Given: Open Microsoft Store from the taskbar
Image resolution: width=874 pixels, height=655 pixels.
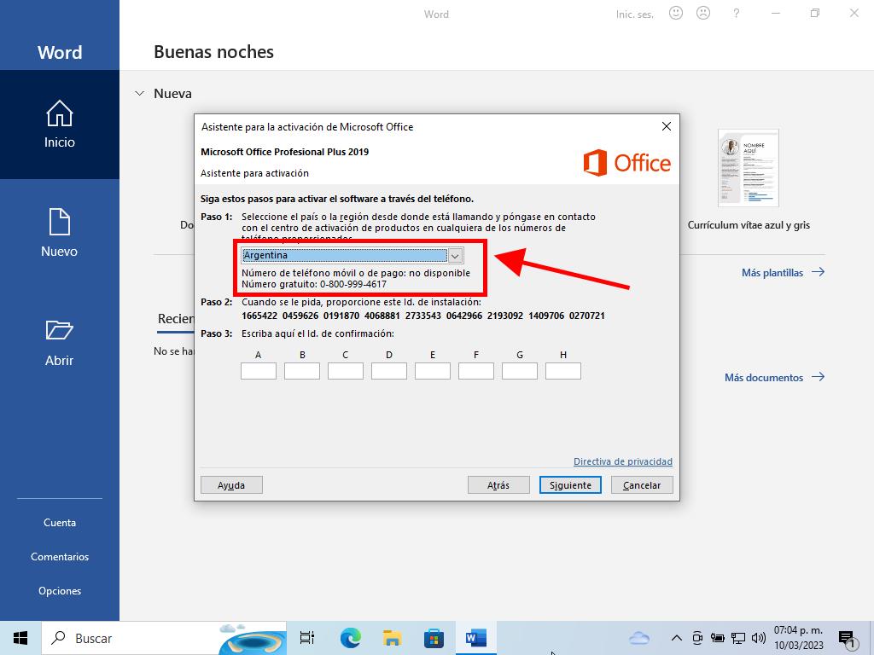Looking at the screenshot, I should (434, 638).
